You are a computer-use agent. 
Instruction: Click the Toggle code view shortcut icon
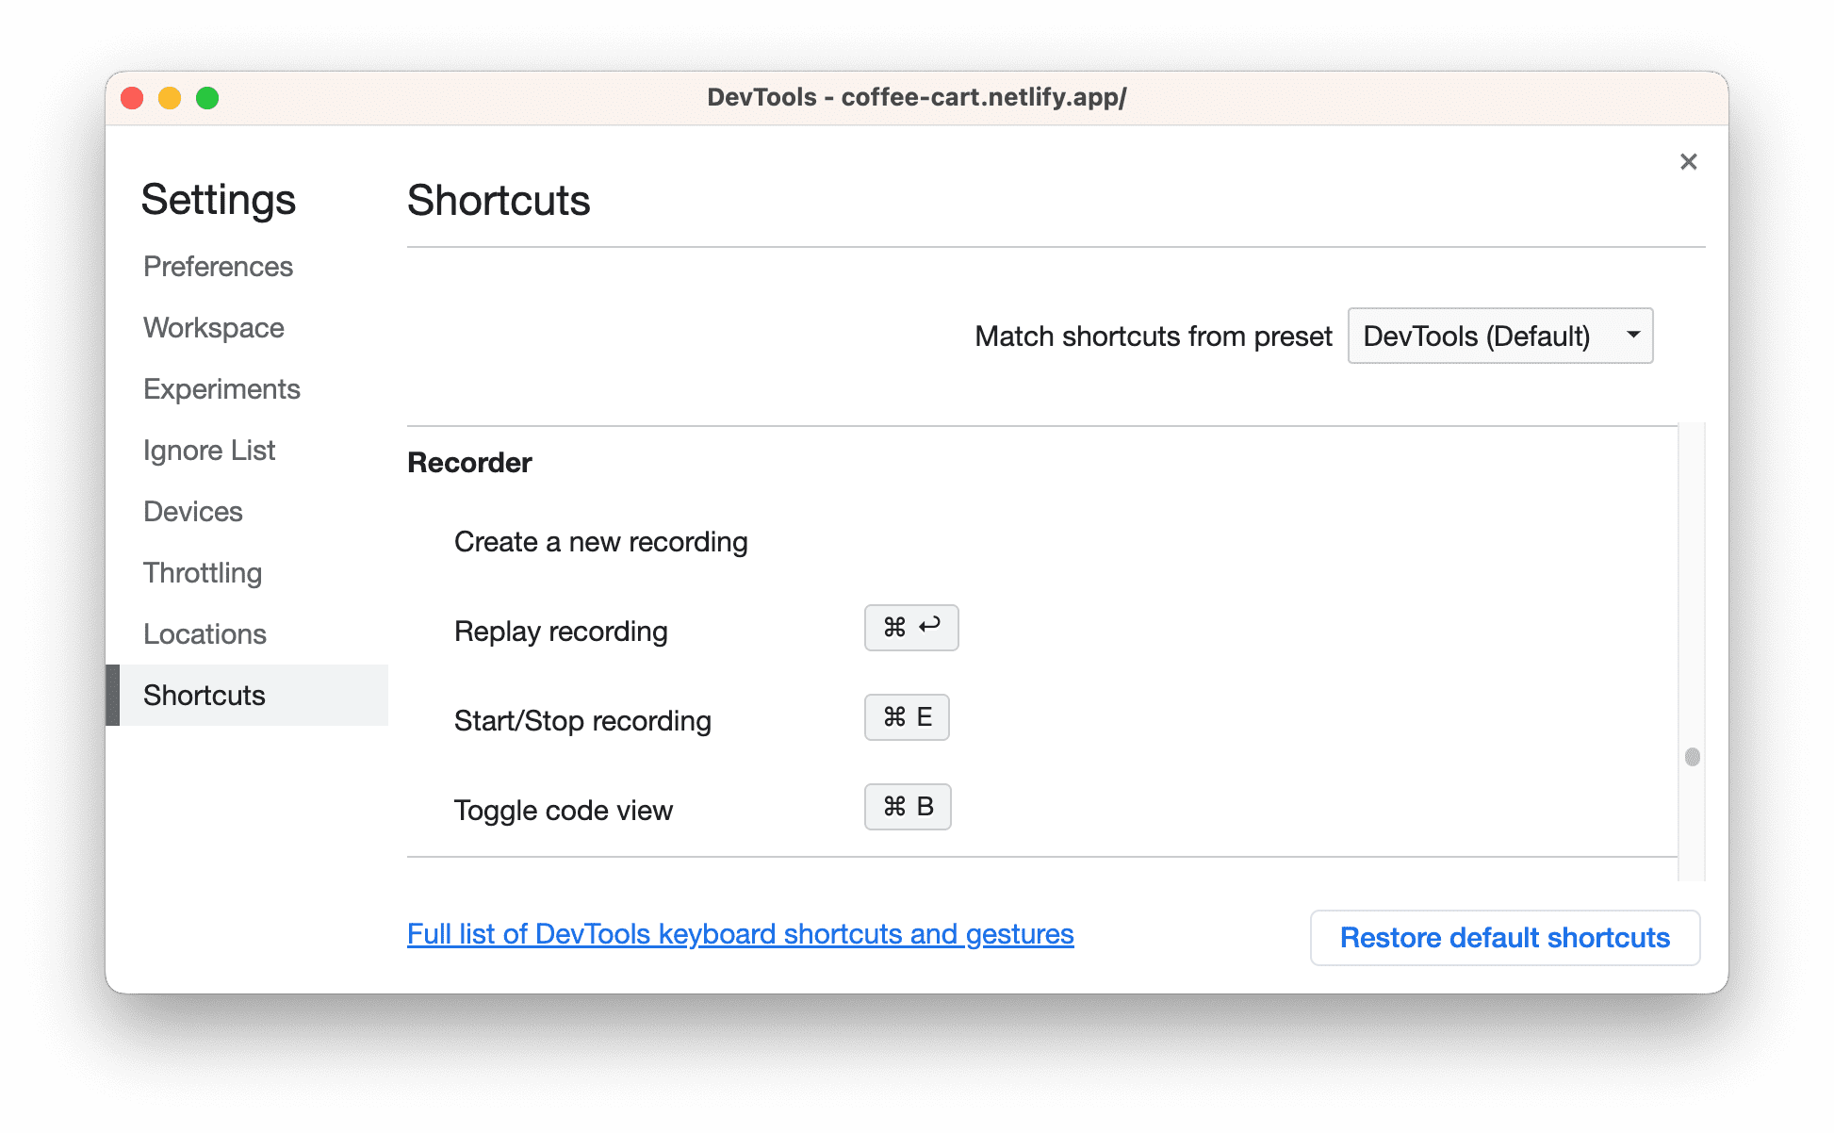(x=907, y=807)
